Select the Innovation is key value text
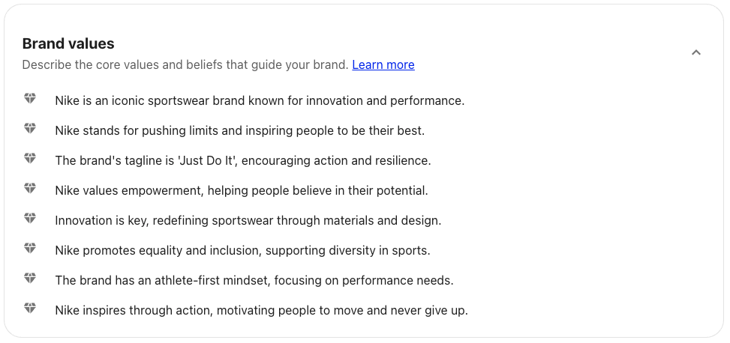This screenshot has height=343, width=730. [248, 221]
